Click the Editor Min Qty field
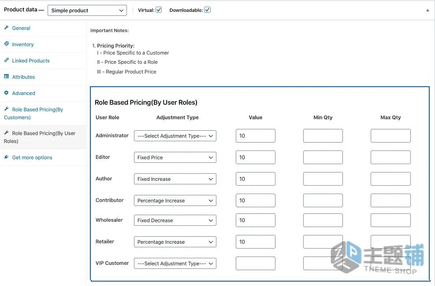Viewport: 435px width, 286px height. (323, 157)
